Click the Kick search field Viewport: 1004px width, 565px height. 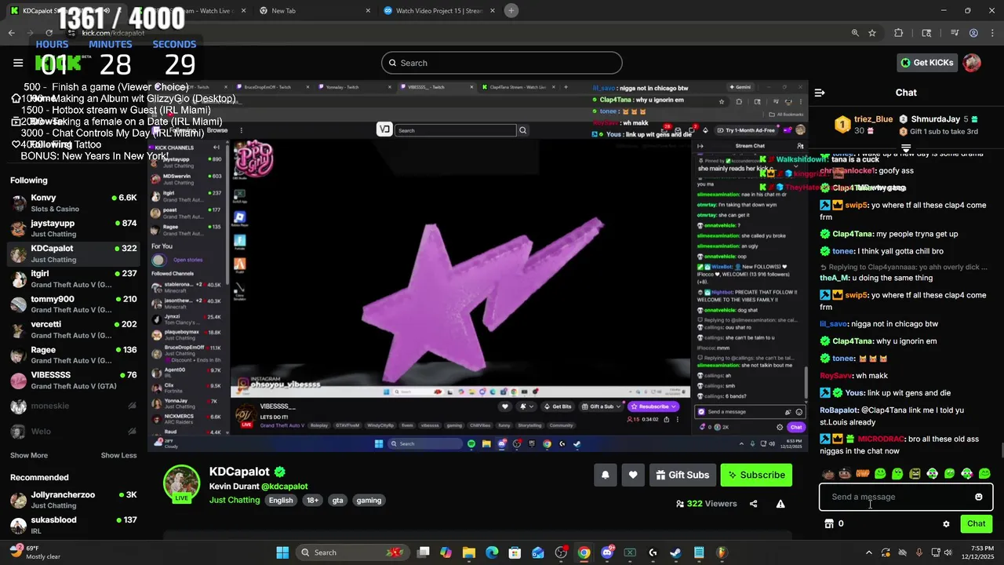pyautogui.click(x=502, y=63)
